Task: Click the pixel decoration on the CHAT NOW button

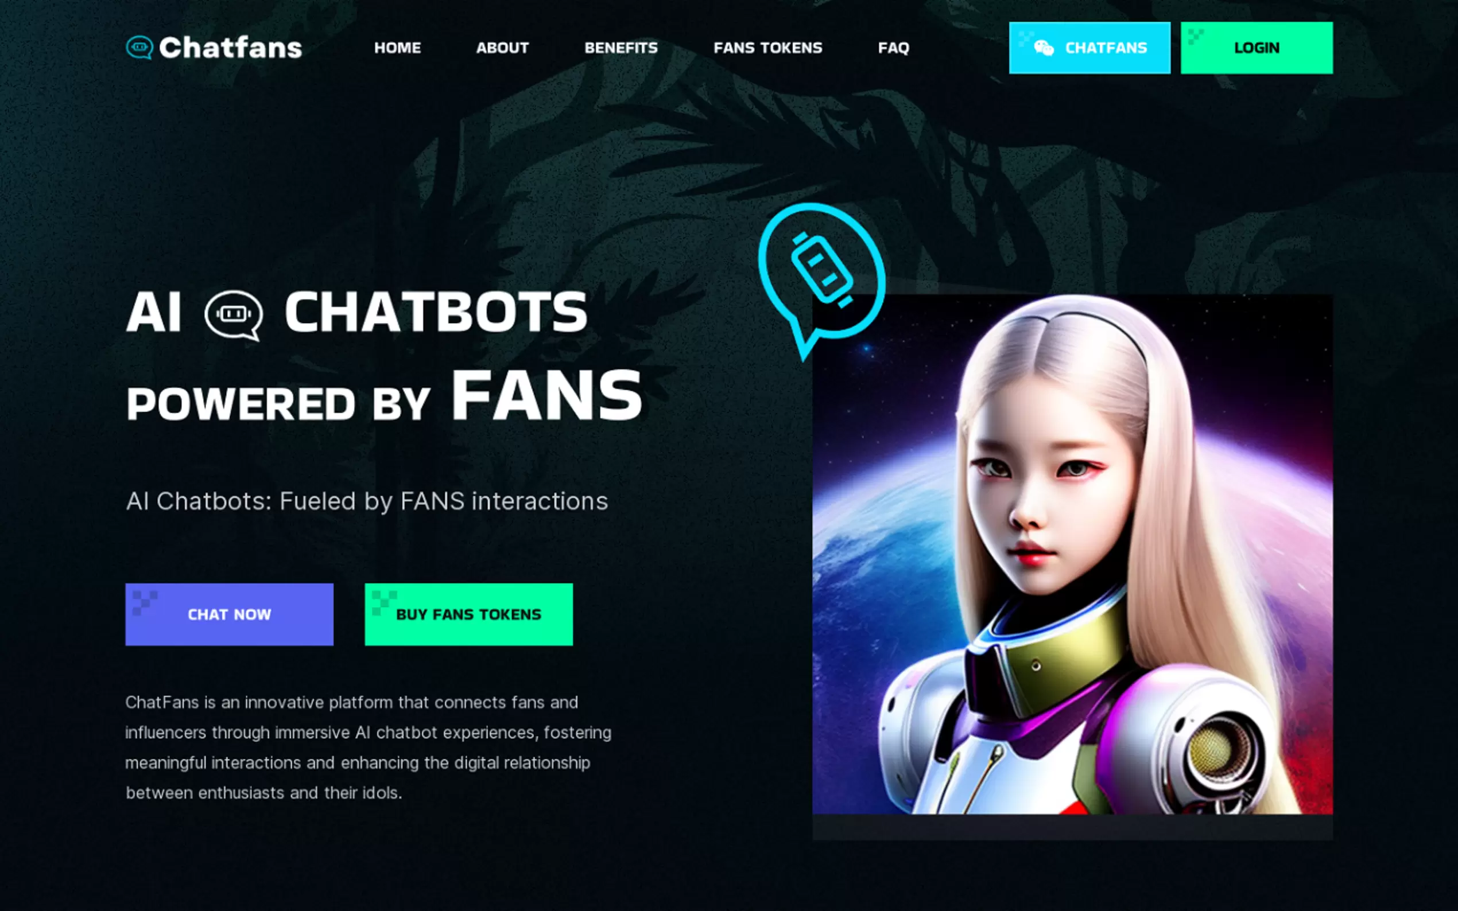Action: click(145, 602)
